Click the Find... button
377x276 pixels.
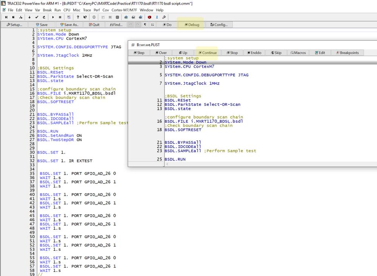coord(116,25)
